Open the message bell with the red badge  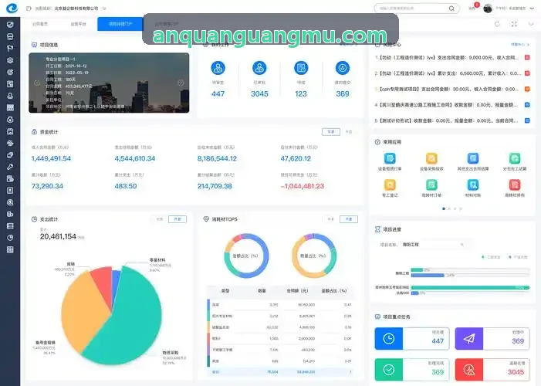(x=472, y=8)
